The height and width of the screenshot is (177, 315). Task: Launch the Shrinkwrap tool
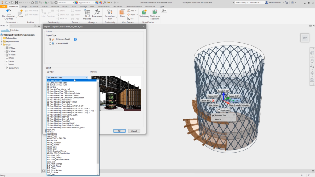pyautogui.click(x=144, y=12)
